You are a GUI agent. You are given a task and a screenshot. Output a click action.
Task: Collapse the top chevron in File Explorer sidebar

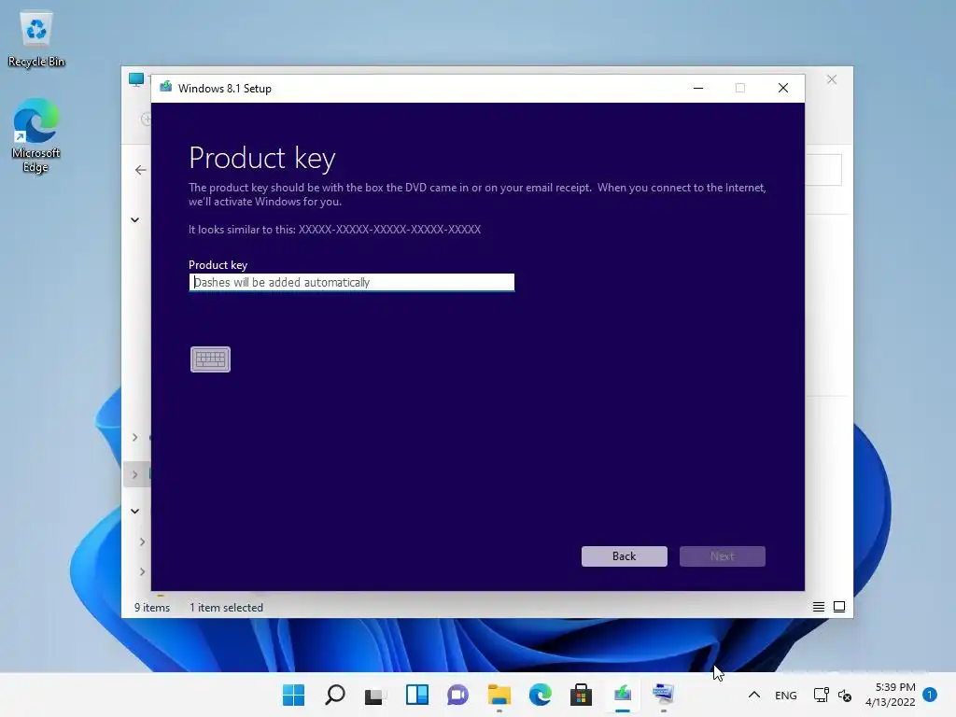tap(134, 220)
